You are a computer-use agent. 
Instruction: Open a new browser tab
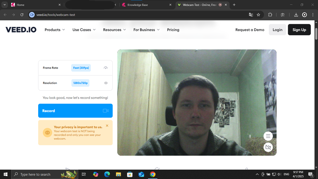[234, 5]
